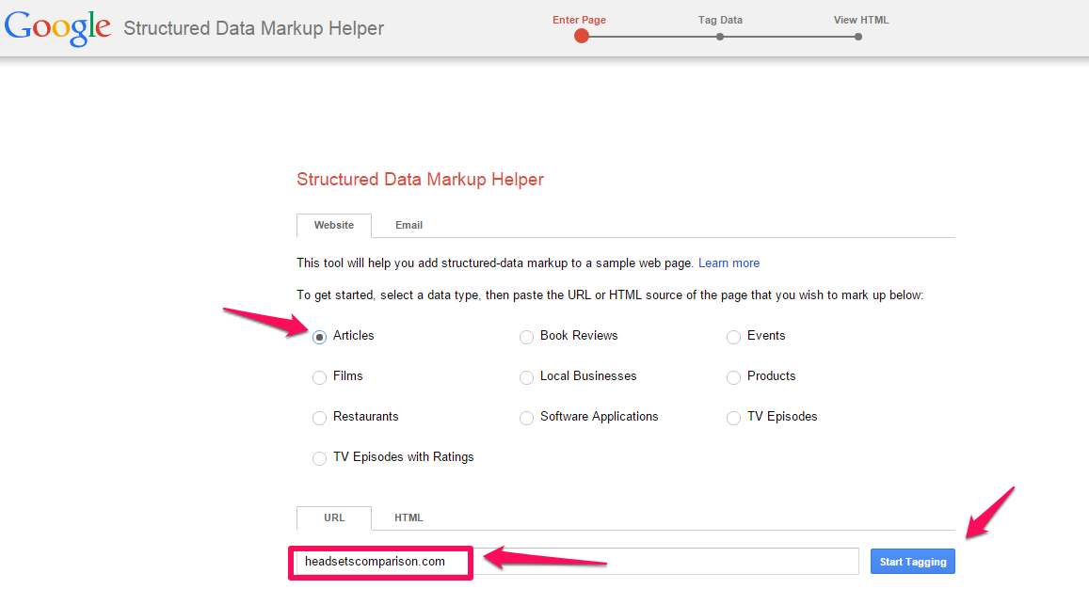
Task: Click the Tag Data step marker
Action: 720,37
